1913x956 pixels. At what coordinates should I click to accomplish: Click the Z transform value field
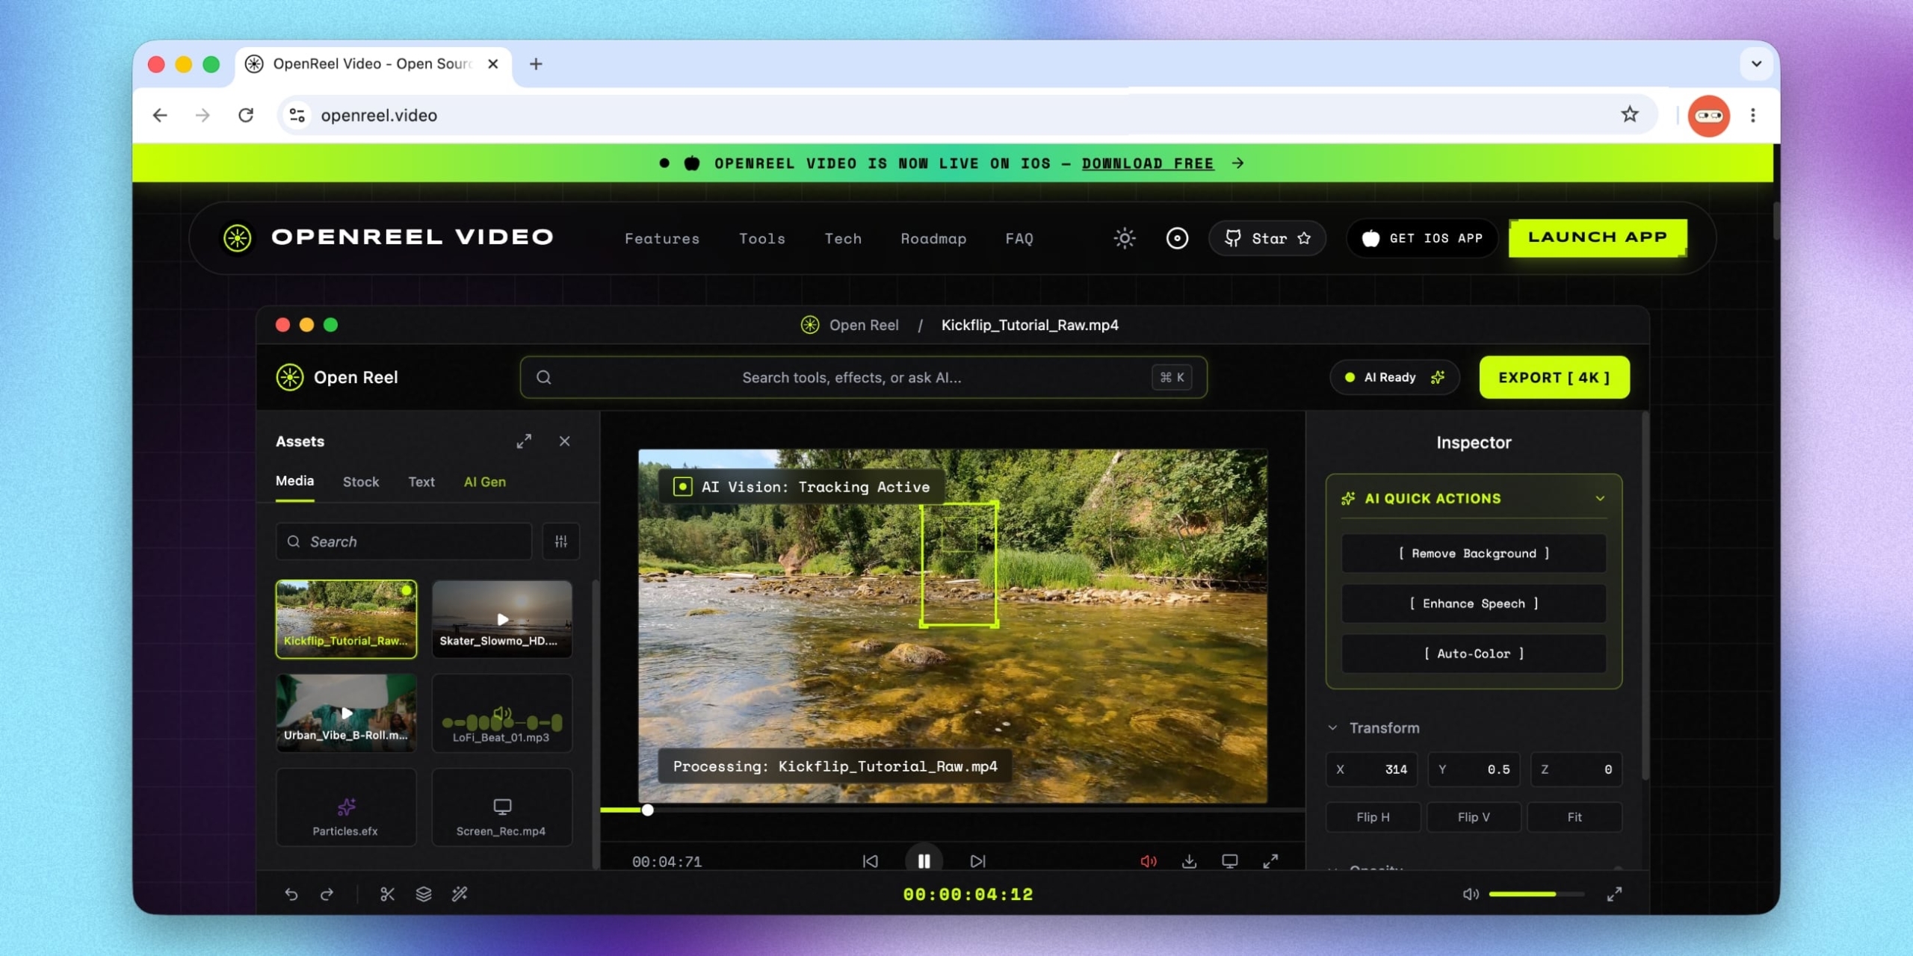tap(1576, 769)
